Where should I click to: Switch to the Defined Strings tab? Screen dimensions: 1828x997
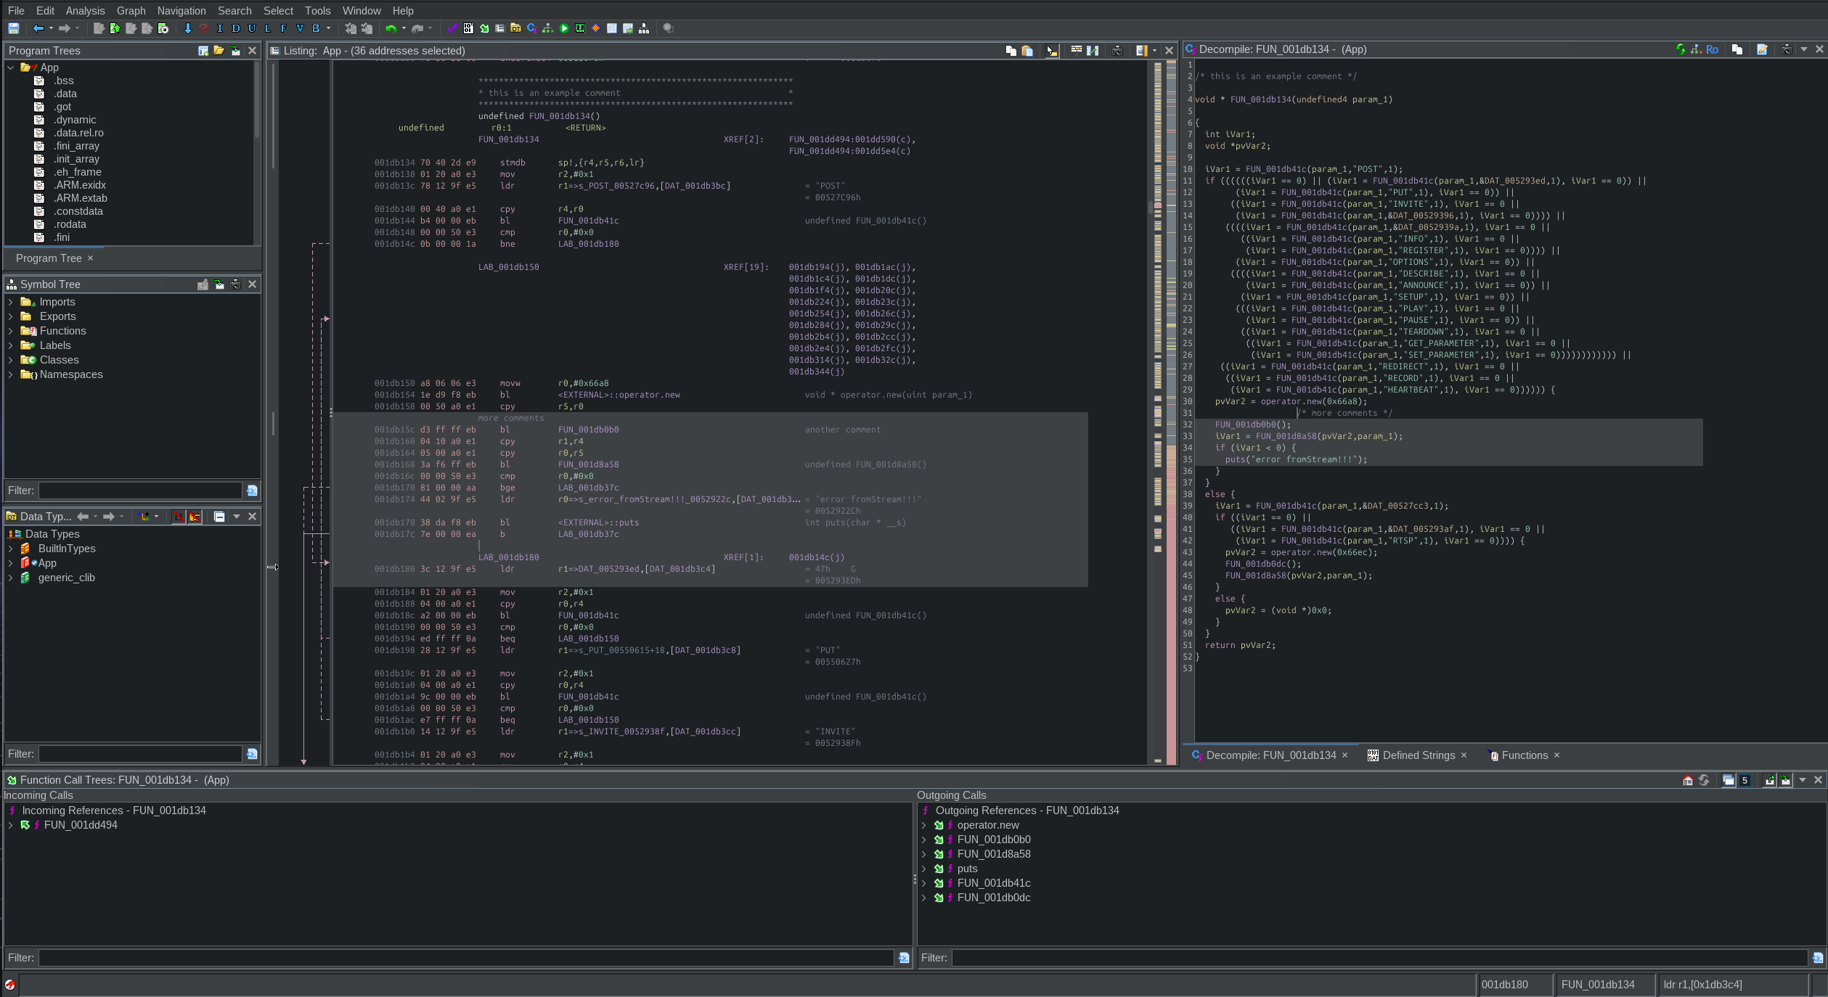click(1418, 755)
